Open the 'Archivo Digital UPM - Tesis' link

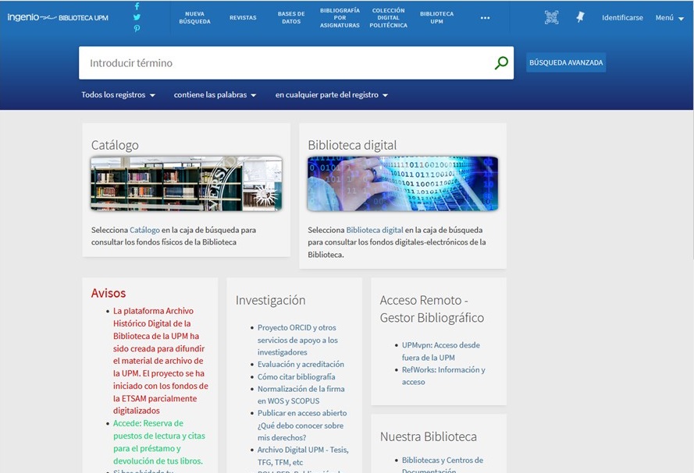[x=303, y=456]
